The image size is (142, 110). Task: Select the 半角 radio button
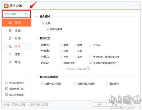[61, 51]
